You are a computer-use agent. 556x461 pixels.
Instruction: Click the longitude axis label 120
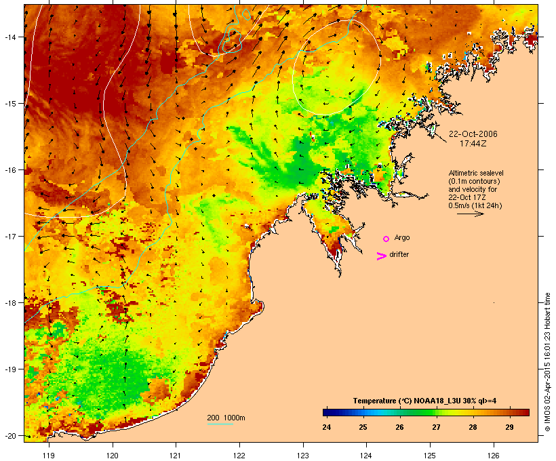point(113,456)
